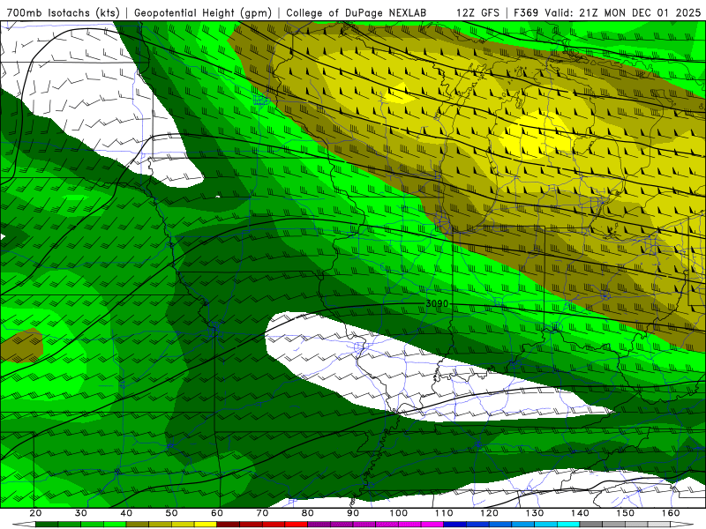The image size is (706, 529).
Task: Select the dark olive 40-45 kt legend swatch
Action: 138,525
